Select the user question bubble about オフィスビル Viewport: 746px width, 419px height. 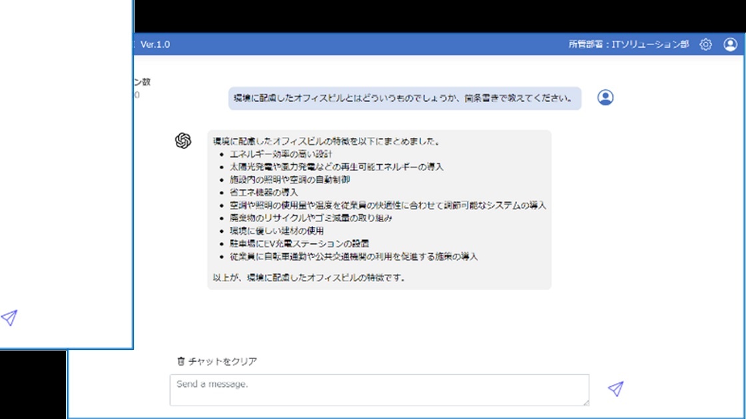404,98
